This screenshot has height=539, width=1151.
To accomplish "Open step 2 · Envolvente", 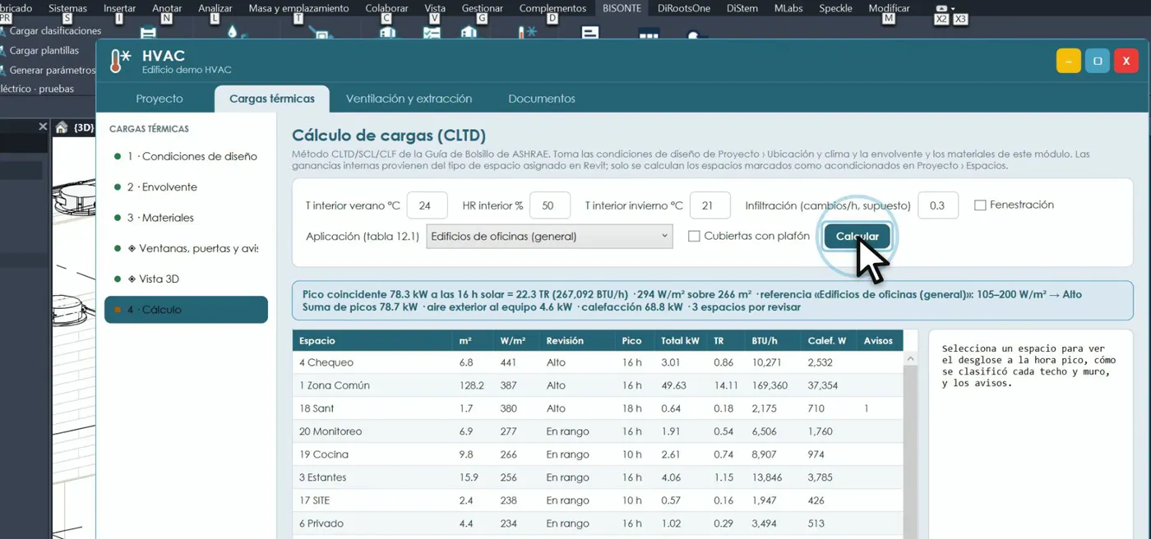I will (x=186, y=187).
